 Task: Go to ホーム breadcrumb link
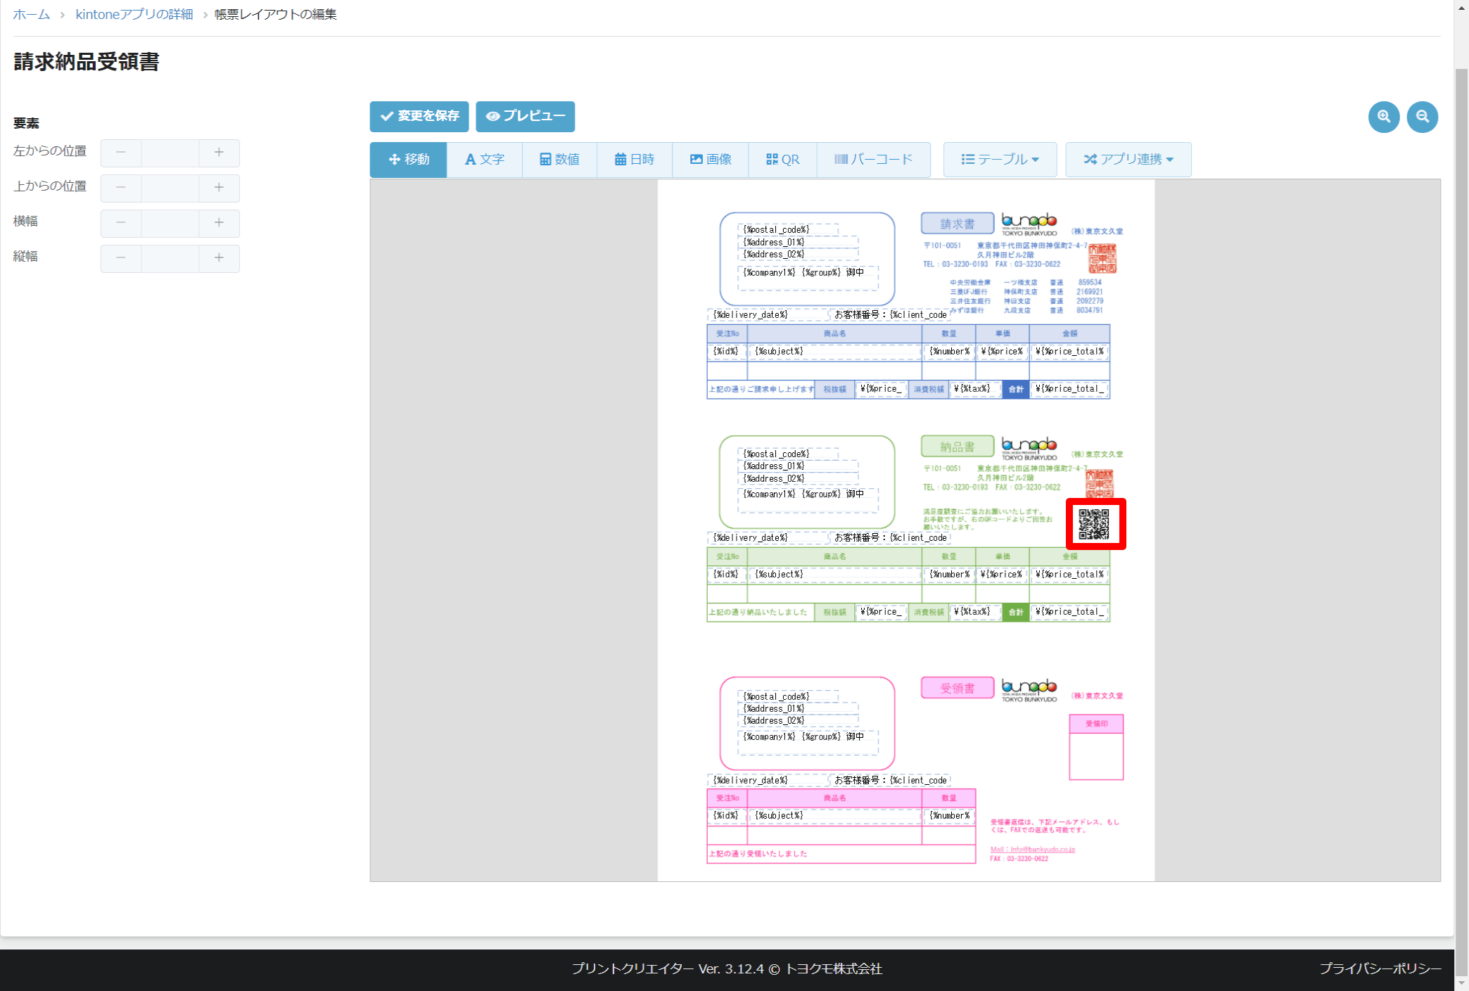tap(32, 15)
